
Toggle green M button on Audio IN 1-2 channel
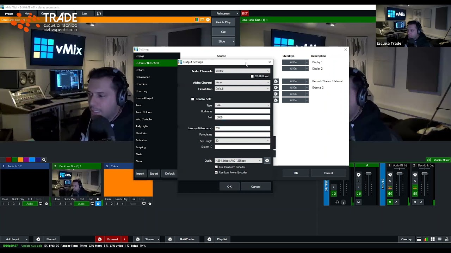point(390,202)
